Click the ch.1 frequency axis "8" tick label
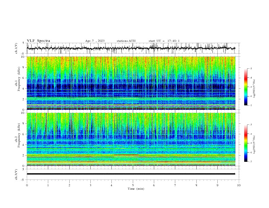 (x=24, y=67)
